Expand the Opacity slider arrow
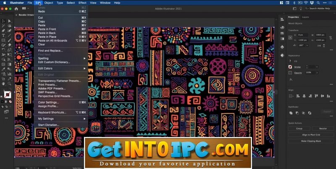Viewport: 336px width, 169px height. click(317, 73)
